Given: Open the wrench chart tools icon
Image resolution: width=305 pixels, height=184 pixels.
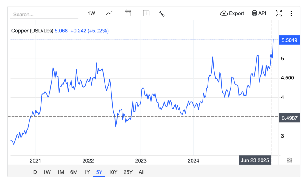Looking at the screenshot, I should 162,13.
